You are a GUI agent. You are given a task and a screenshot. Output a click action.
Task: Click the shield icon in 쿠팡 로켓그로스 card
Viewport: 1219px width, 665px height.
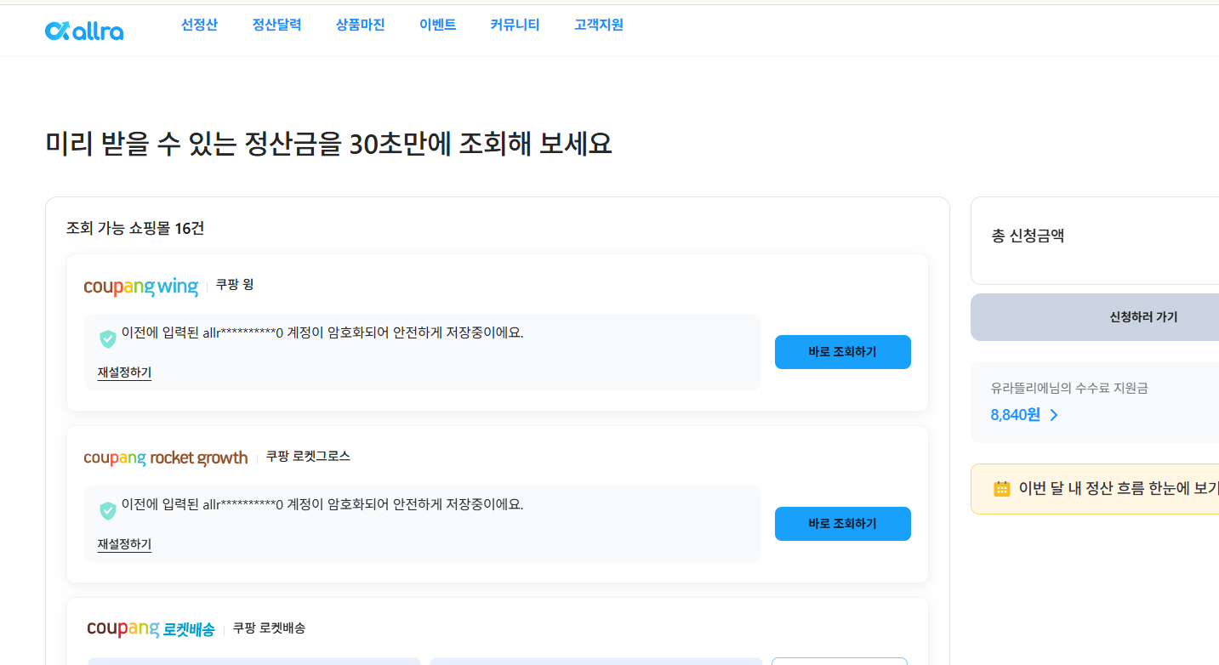tap(108, 511)
